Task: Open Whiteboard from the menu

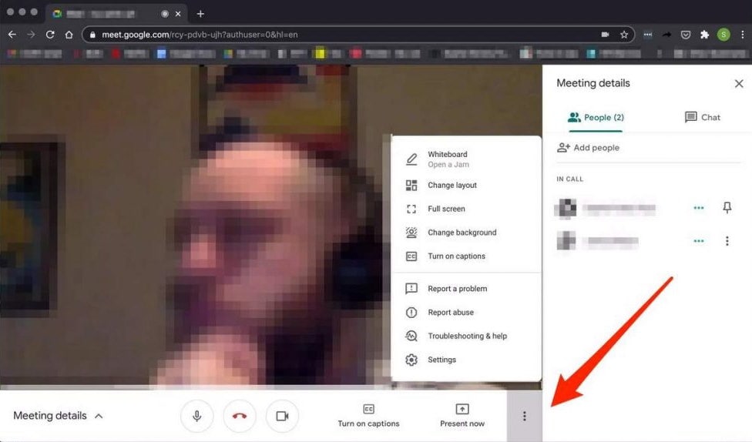Action: [x=465, y=159]
